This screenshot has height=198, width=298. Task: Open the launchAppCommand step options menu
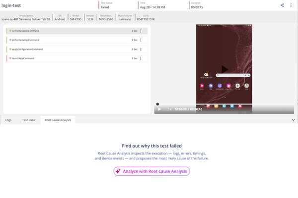click(141, 58)
